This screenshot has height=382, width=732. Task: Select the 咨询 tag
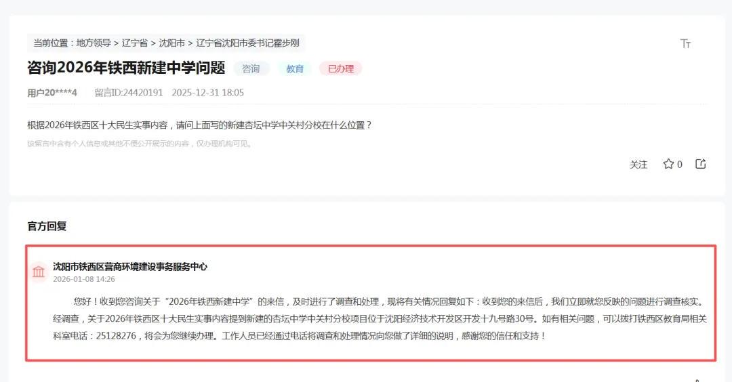pyautogui.click(x=251, y=68)
